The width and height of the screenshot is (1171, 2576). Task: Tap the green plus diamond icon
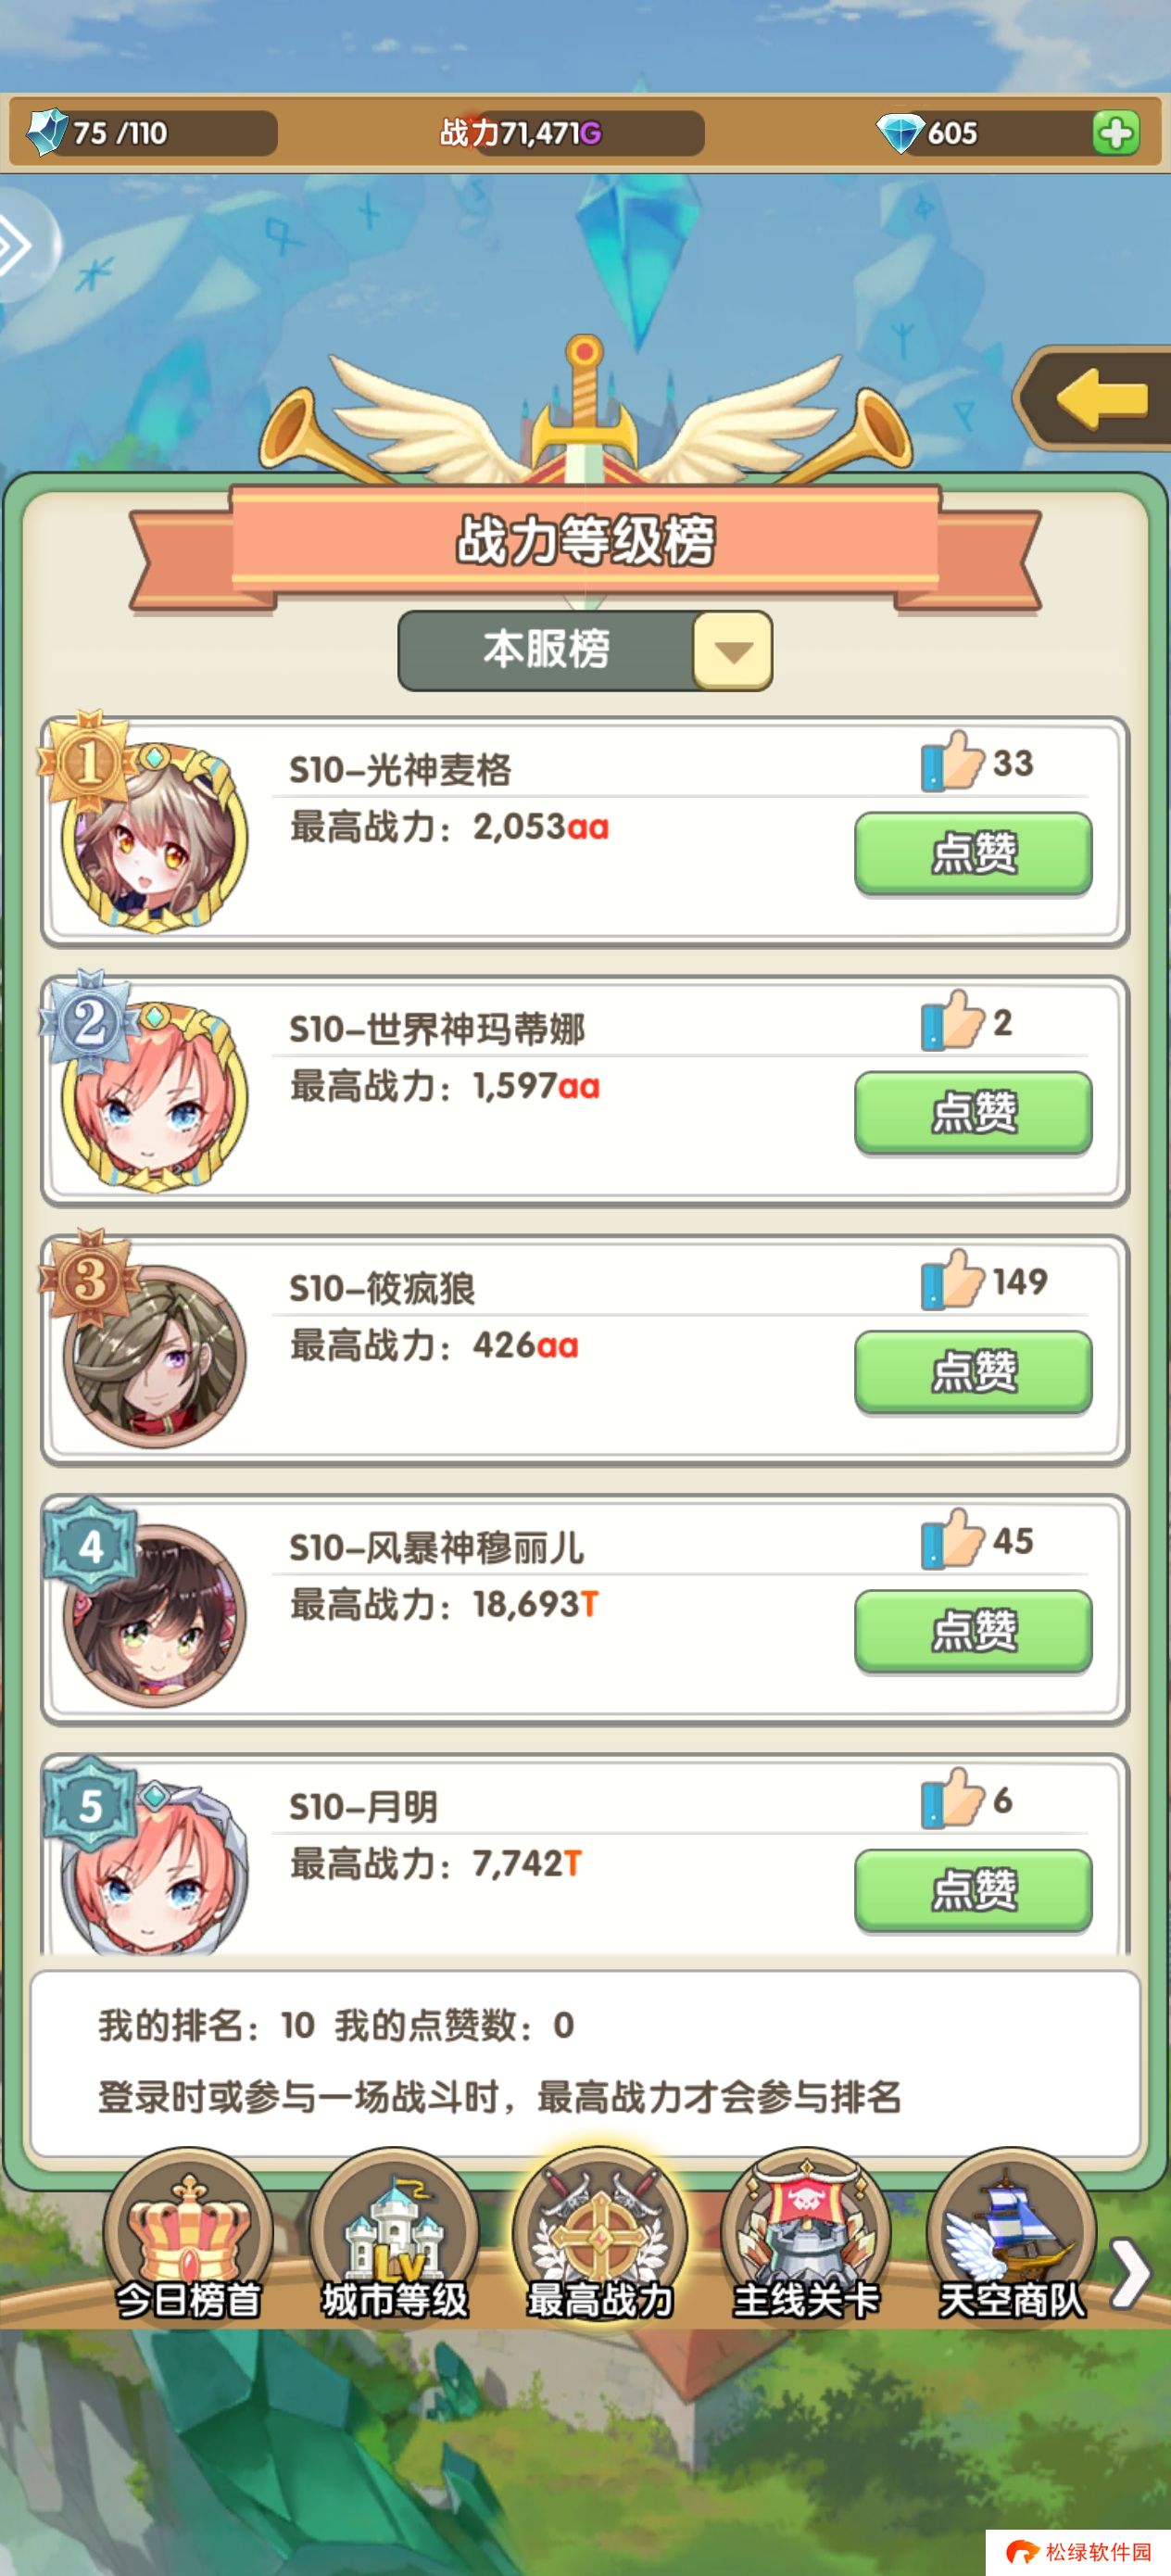click(x=1115, y=133)
